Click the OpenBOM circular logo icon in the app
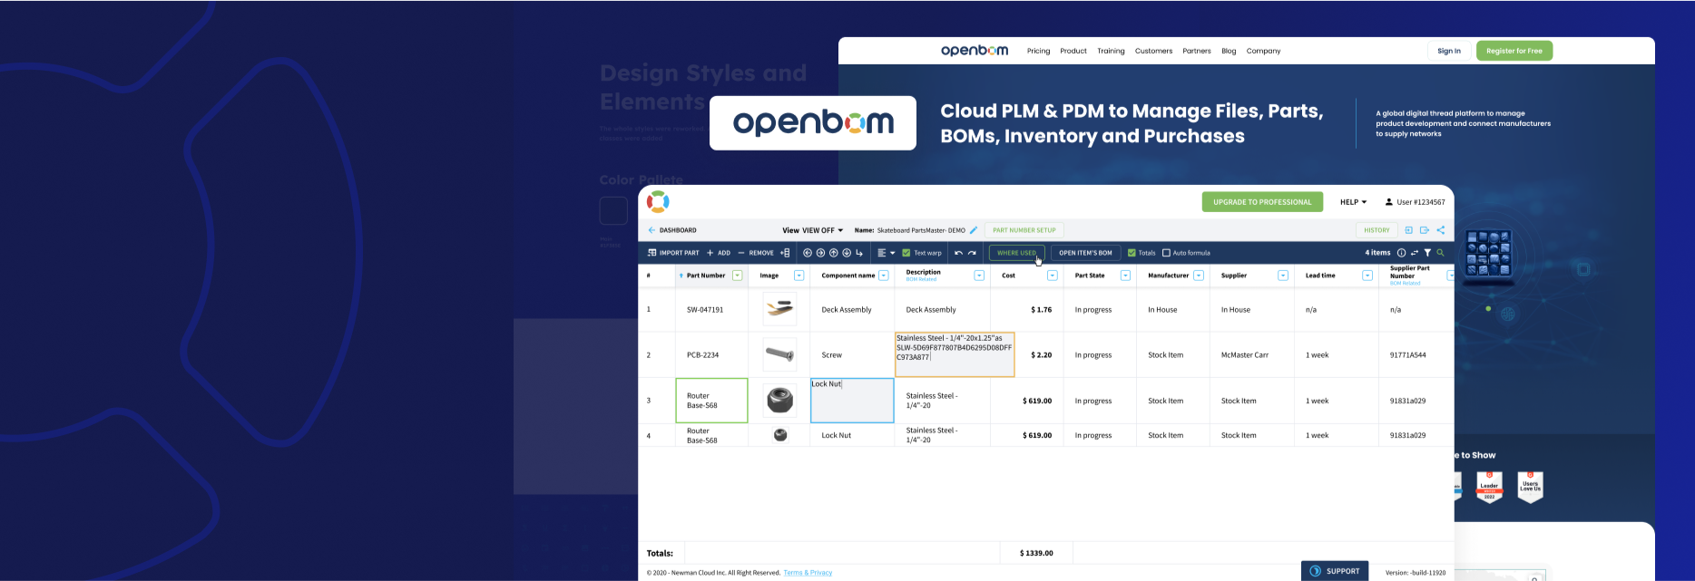The height and width of the screenshot is (581, 1695). 658,202
